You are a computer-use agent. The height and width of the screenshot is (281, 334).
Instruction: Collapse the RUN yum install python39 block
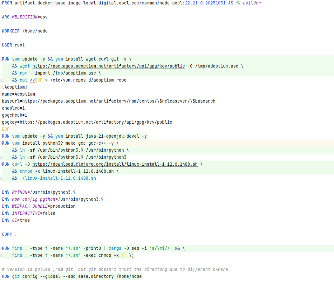pos(1,143)
